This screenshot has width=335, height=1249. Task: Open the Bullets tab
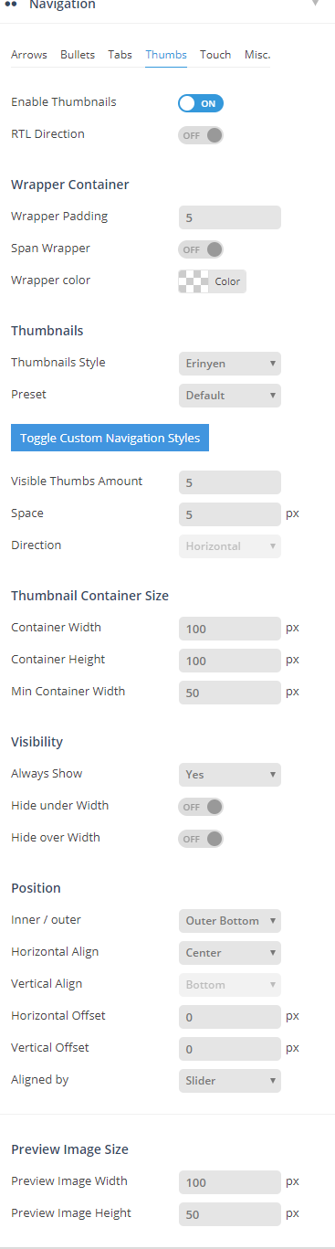tap(78, 55)
